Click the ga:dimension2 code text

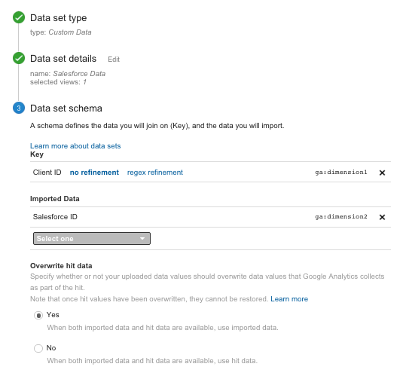point(341,216)
